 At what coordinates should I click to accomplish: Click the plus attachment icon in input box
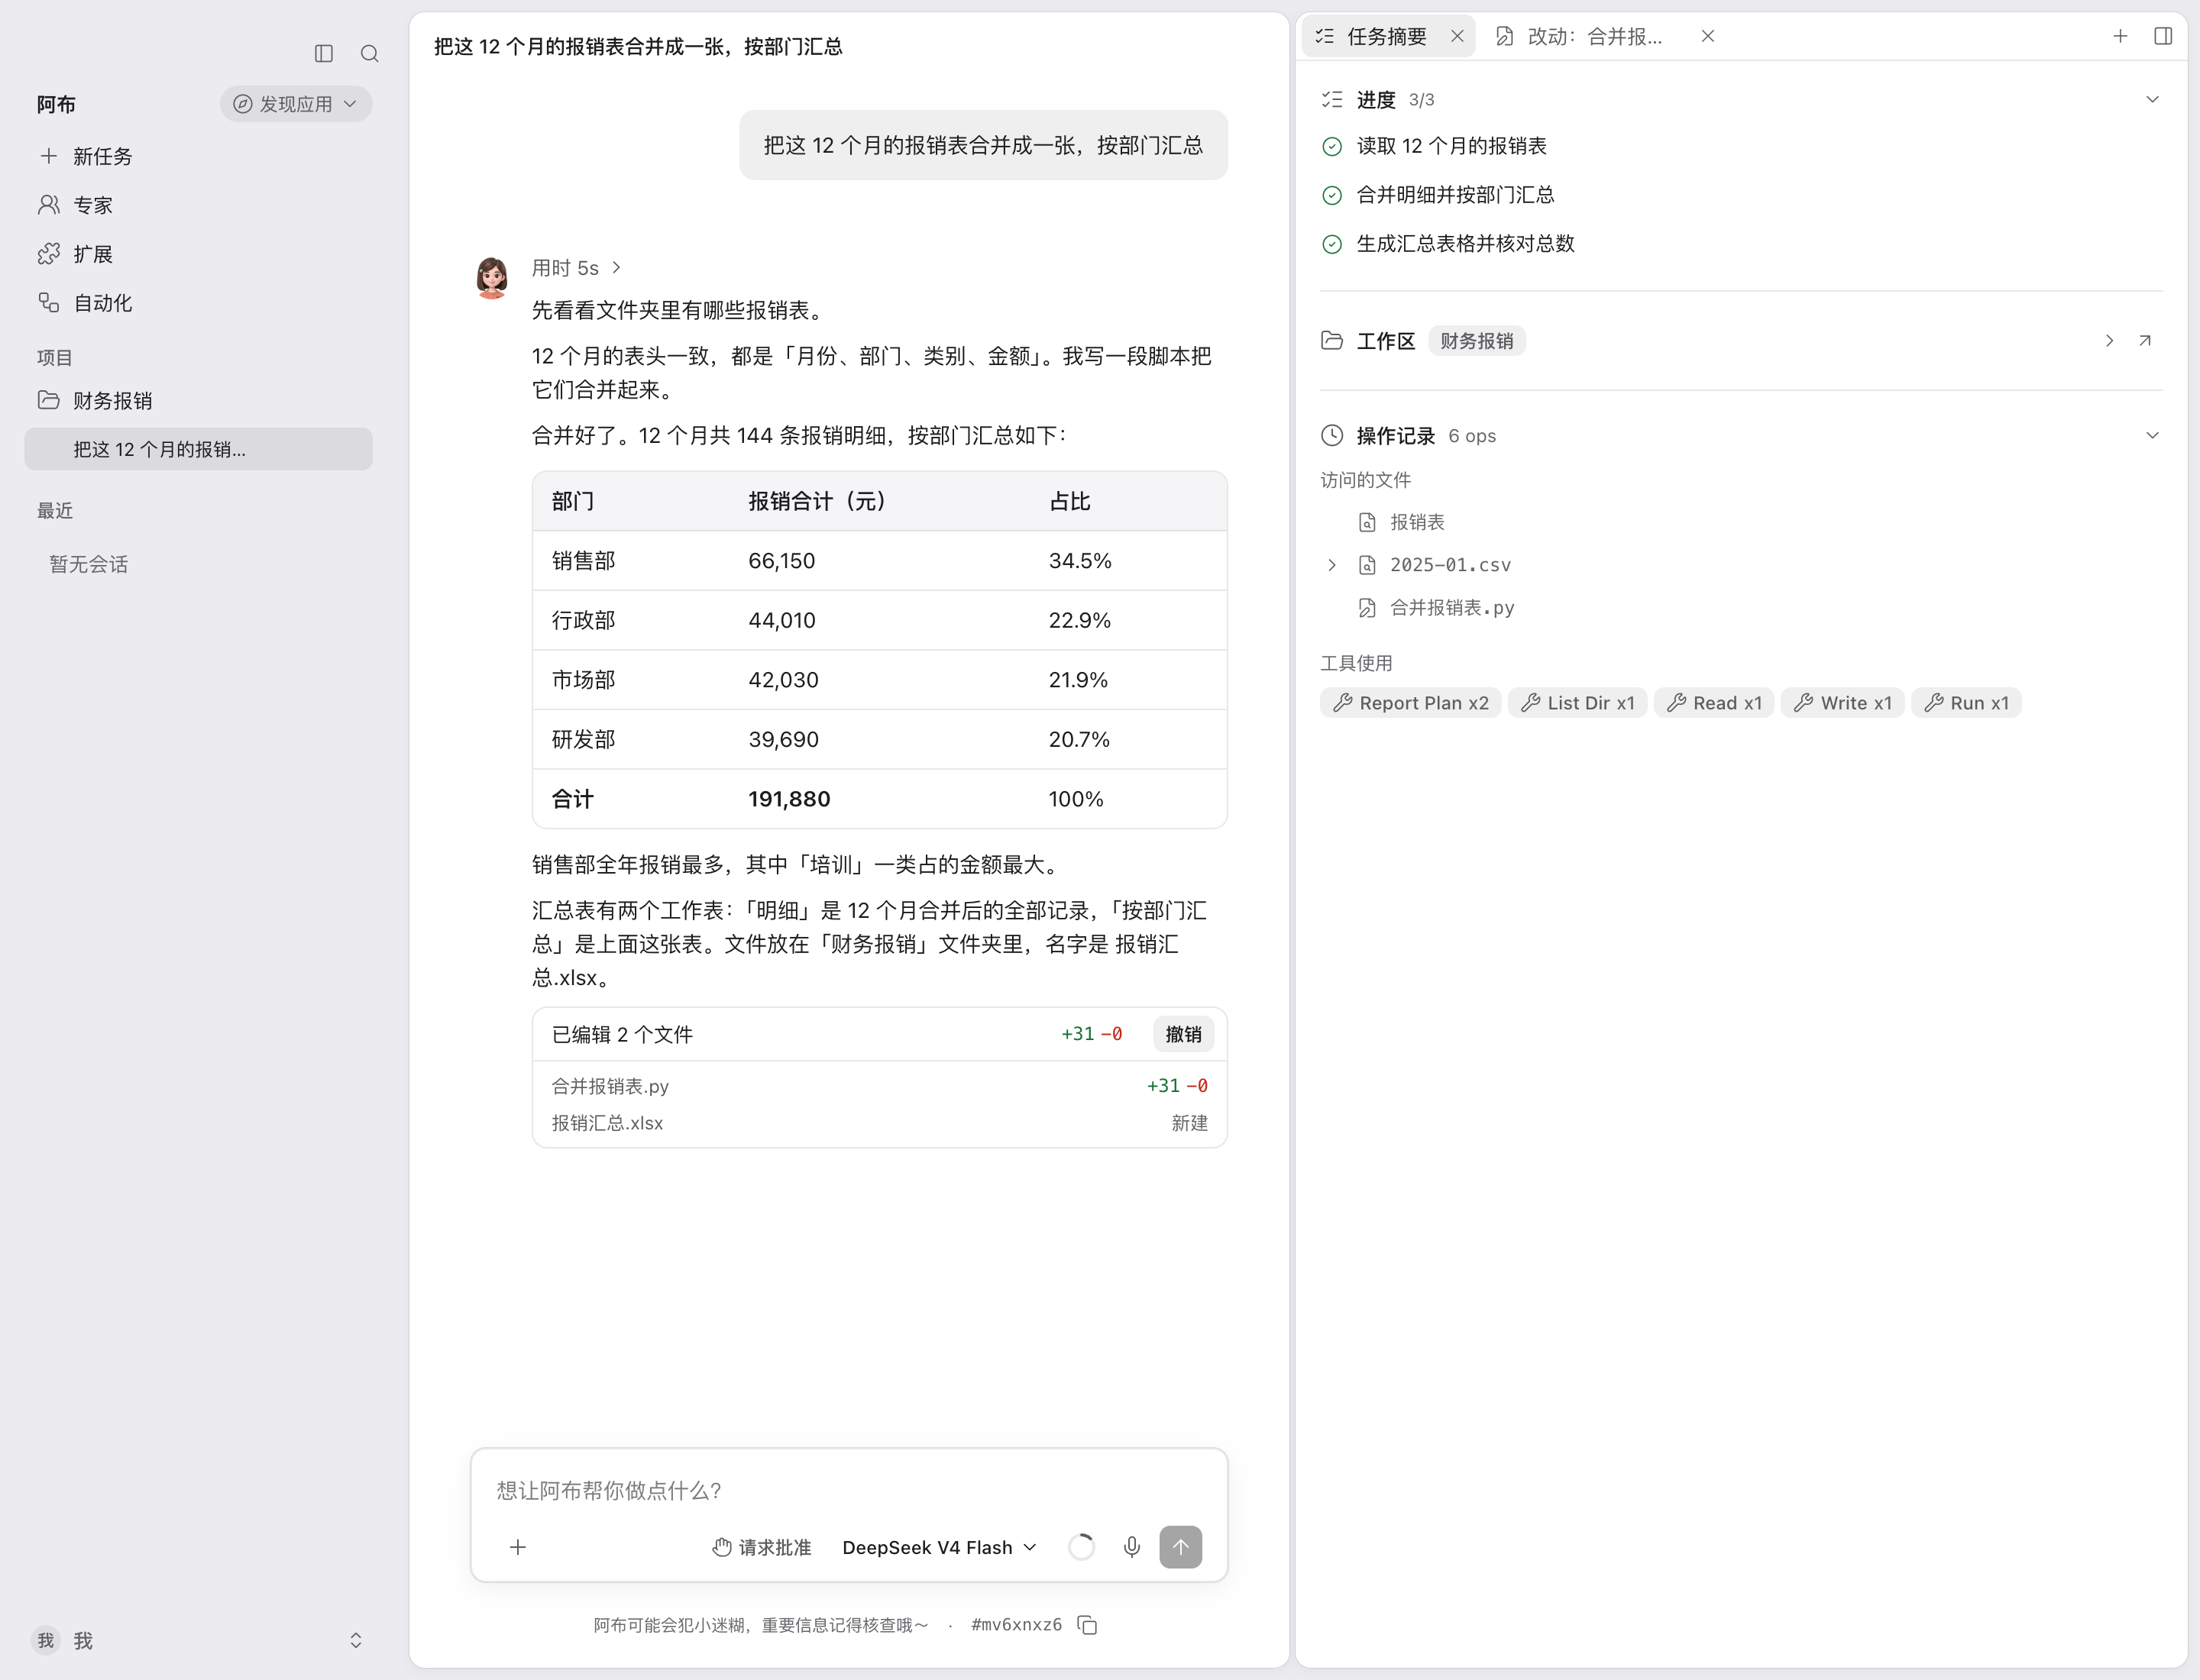click(x=517, y=1547)
